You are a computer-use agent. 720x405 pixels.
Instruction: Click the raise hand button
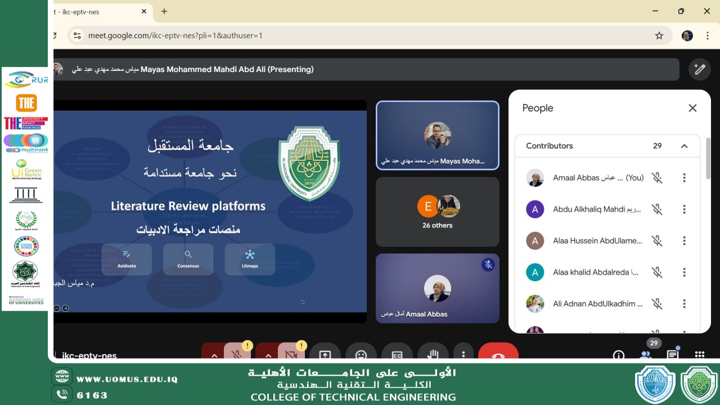[x=433, y=354]
